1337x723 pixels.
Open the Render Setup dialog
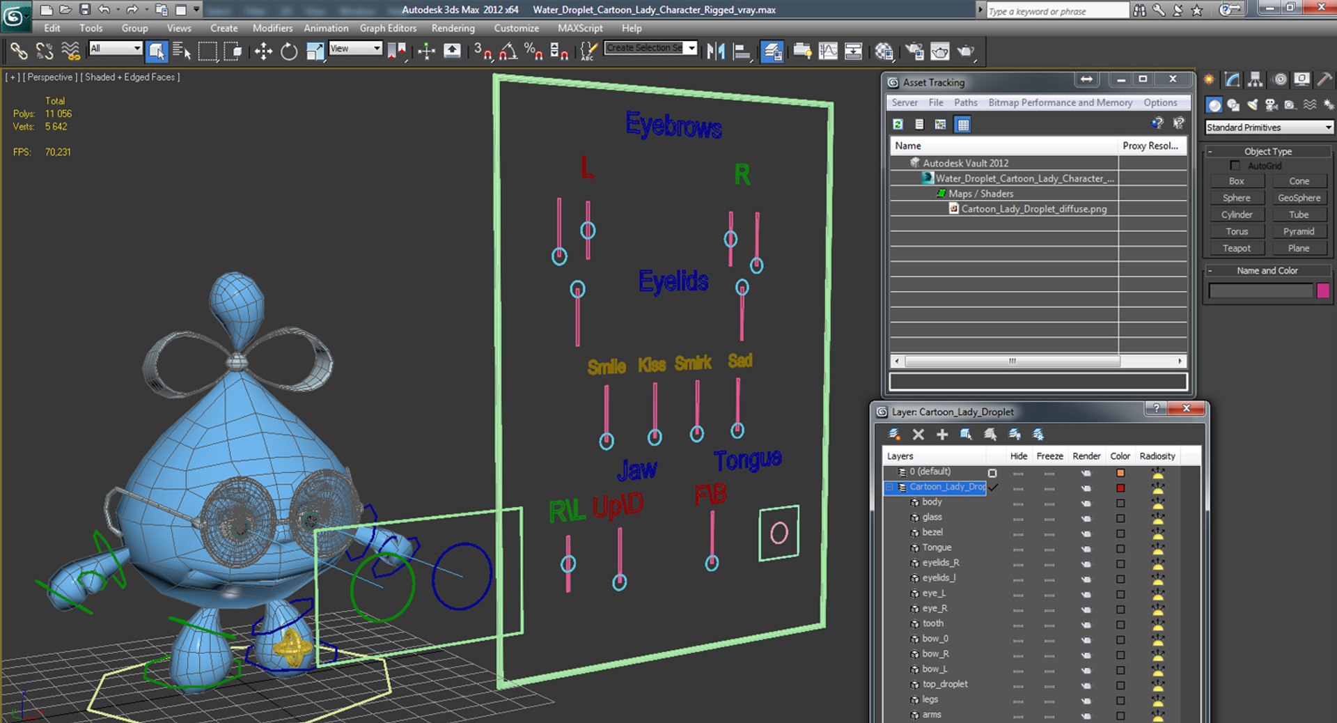(914, 51)
